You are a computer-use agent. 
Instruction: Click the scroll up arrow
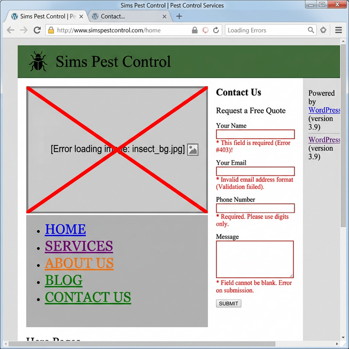click(343, 41)
